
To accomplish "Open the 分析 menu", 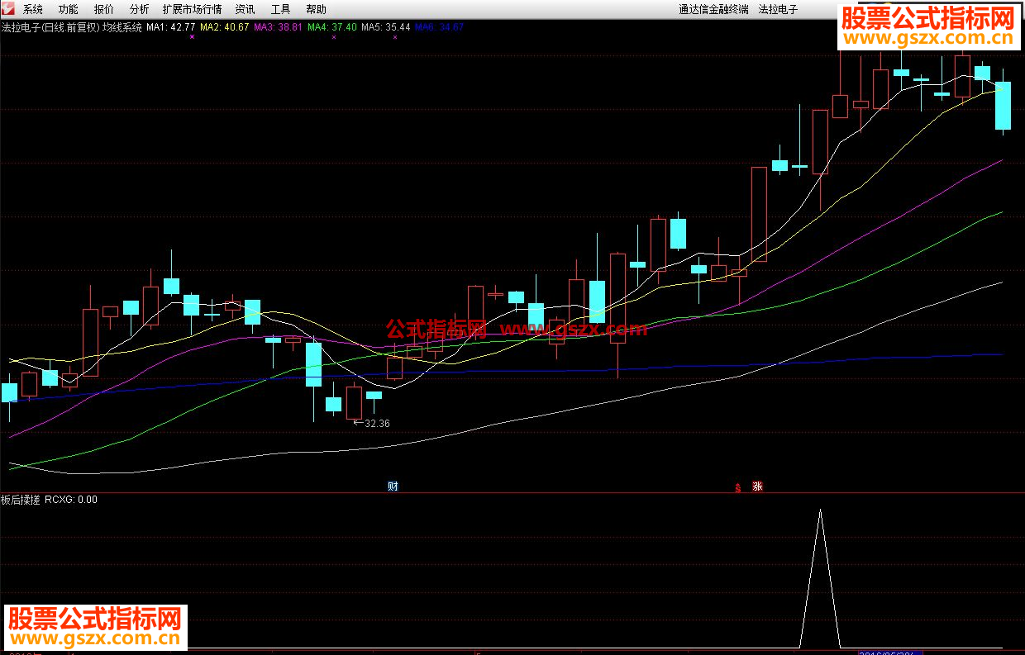I will [x=140, y=10].
